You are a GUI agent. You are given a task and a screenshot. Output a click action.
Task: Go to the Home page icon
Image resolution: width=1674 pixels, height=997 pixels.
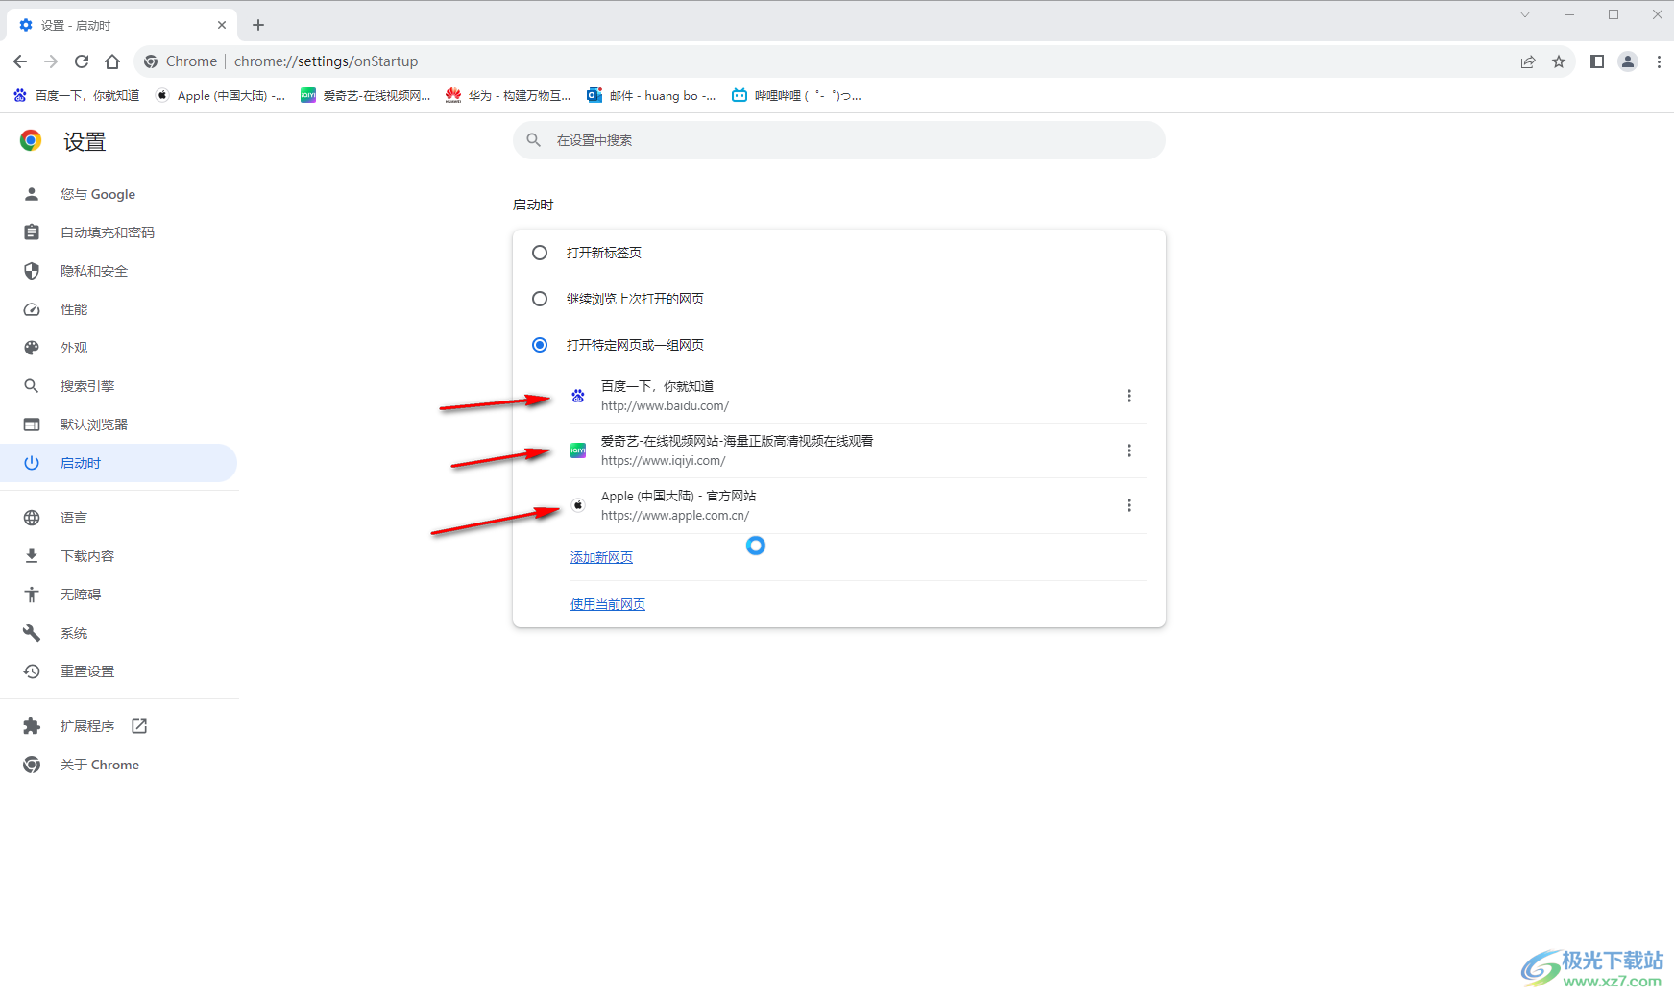[x=112, y=61]
